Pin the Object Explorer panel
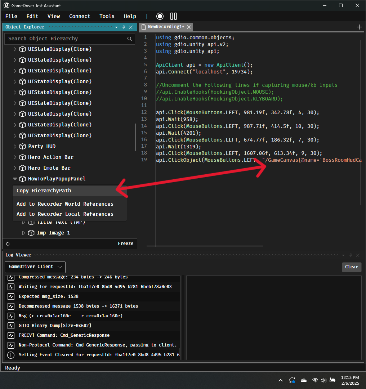Image resolution: width=366 pixels, height=389 pixels. click(x=123, y=27)
